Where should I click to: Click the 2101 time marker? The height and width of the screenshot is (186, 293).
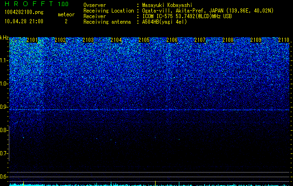(x=32, y=40)
